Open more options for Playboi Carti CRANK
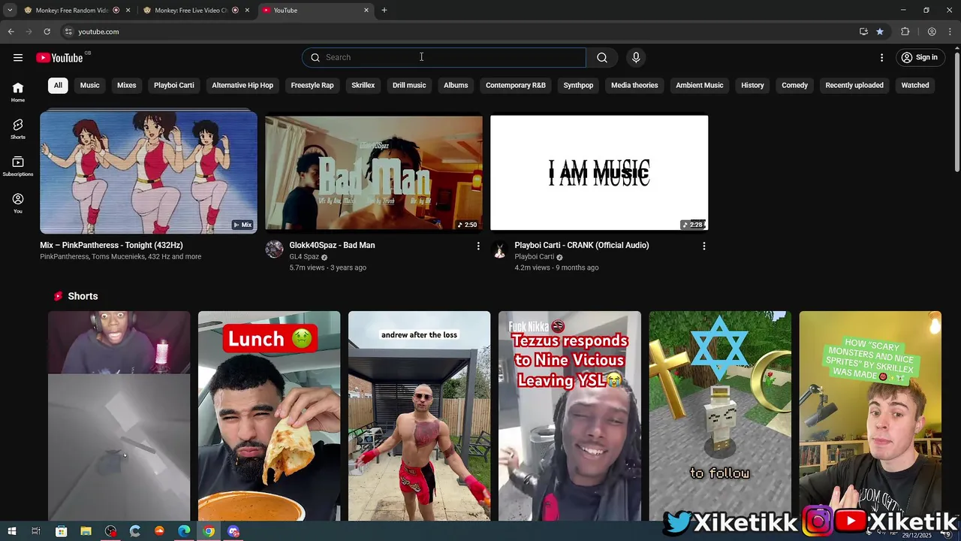The width and height of the screenshot is (961, 541). pyautogui.click(x=703, y=246)
